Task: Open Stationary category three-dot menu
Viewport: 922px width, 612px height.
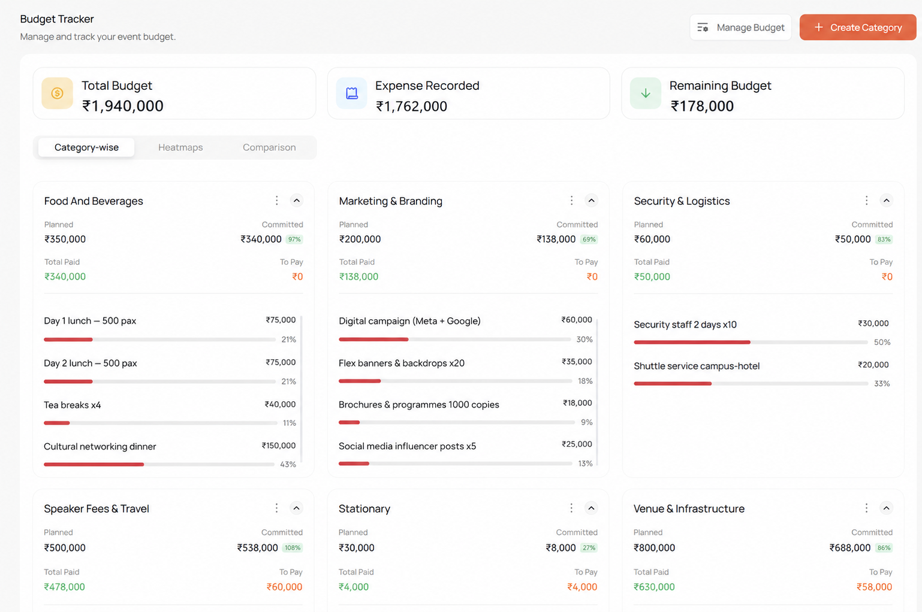Action: point(571,508)
